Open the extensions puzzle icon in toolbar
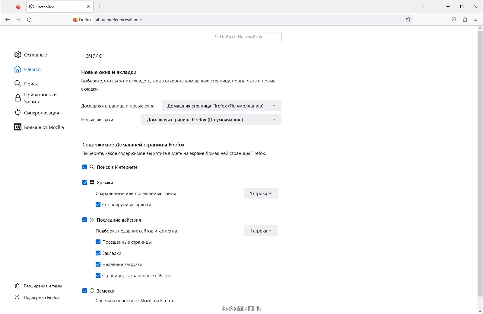The width and height of the screenshot is (483, 314). 465,20
